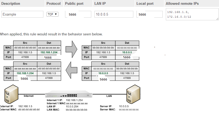Viewport: 219px width, 114px height.
Task: Click the Allowed remote IPs column header
Action: [182, 4]
